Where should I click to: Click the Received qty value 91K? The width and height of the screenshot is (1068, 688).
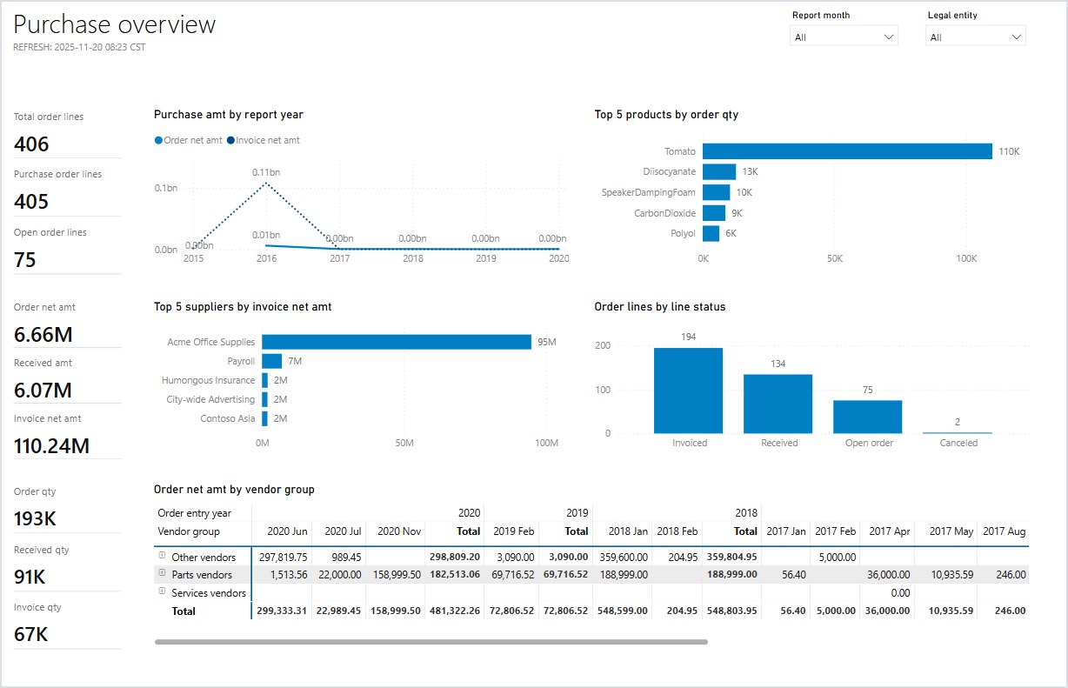[x=30, y=577]
